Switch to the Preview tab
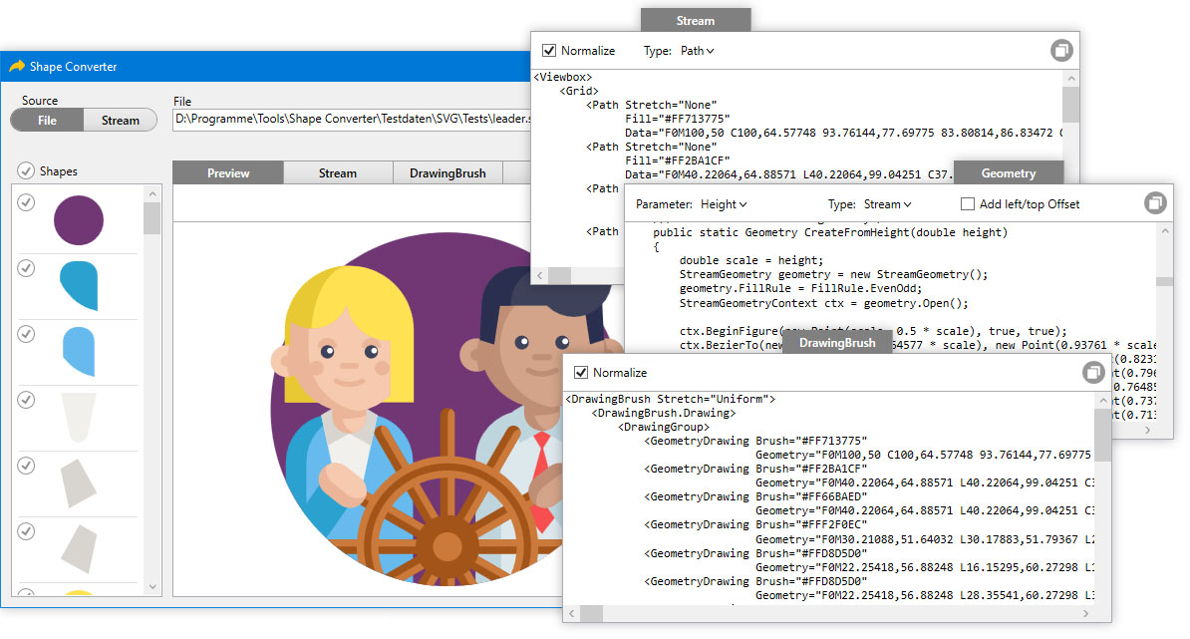 tap(228, 173)
